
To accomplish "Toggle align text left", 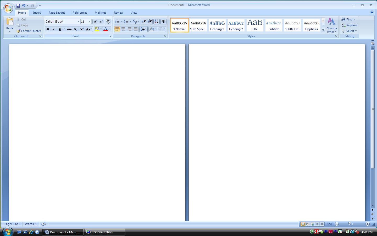I will (x=117, y=29).
